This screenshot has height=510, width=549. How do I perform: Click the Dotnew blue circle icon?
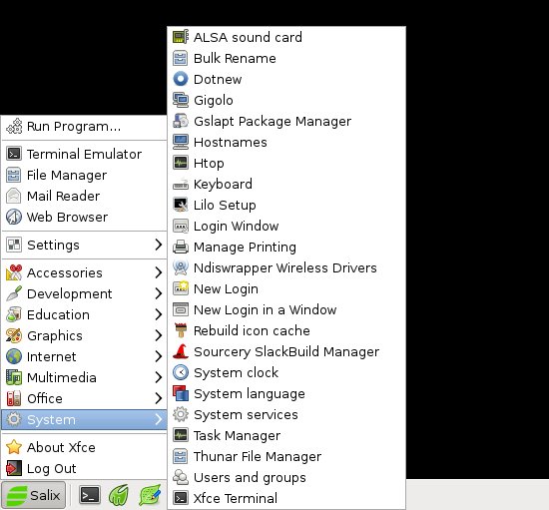[181, 79]
